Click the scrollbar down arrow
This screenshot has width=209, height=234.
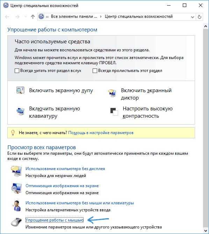[206, 230]
